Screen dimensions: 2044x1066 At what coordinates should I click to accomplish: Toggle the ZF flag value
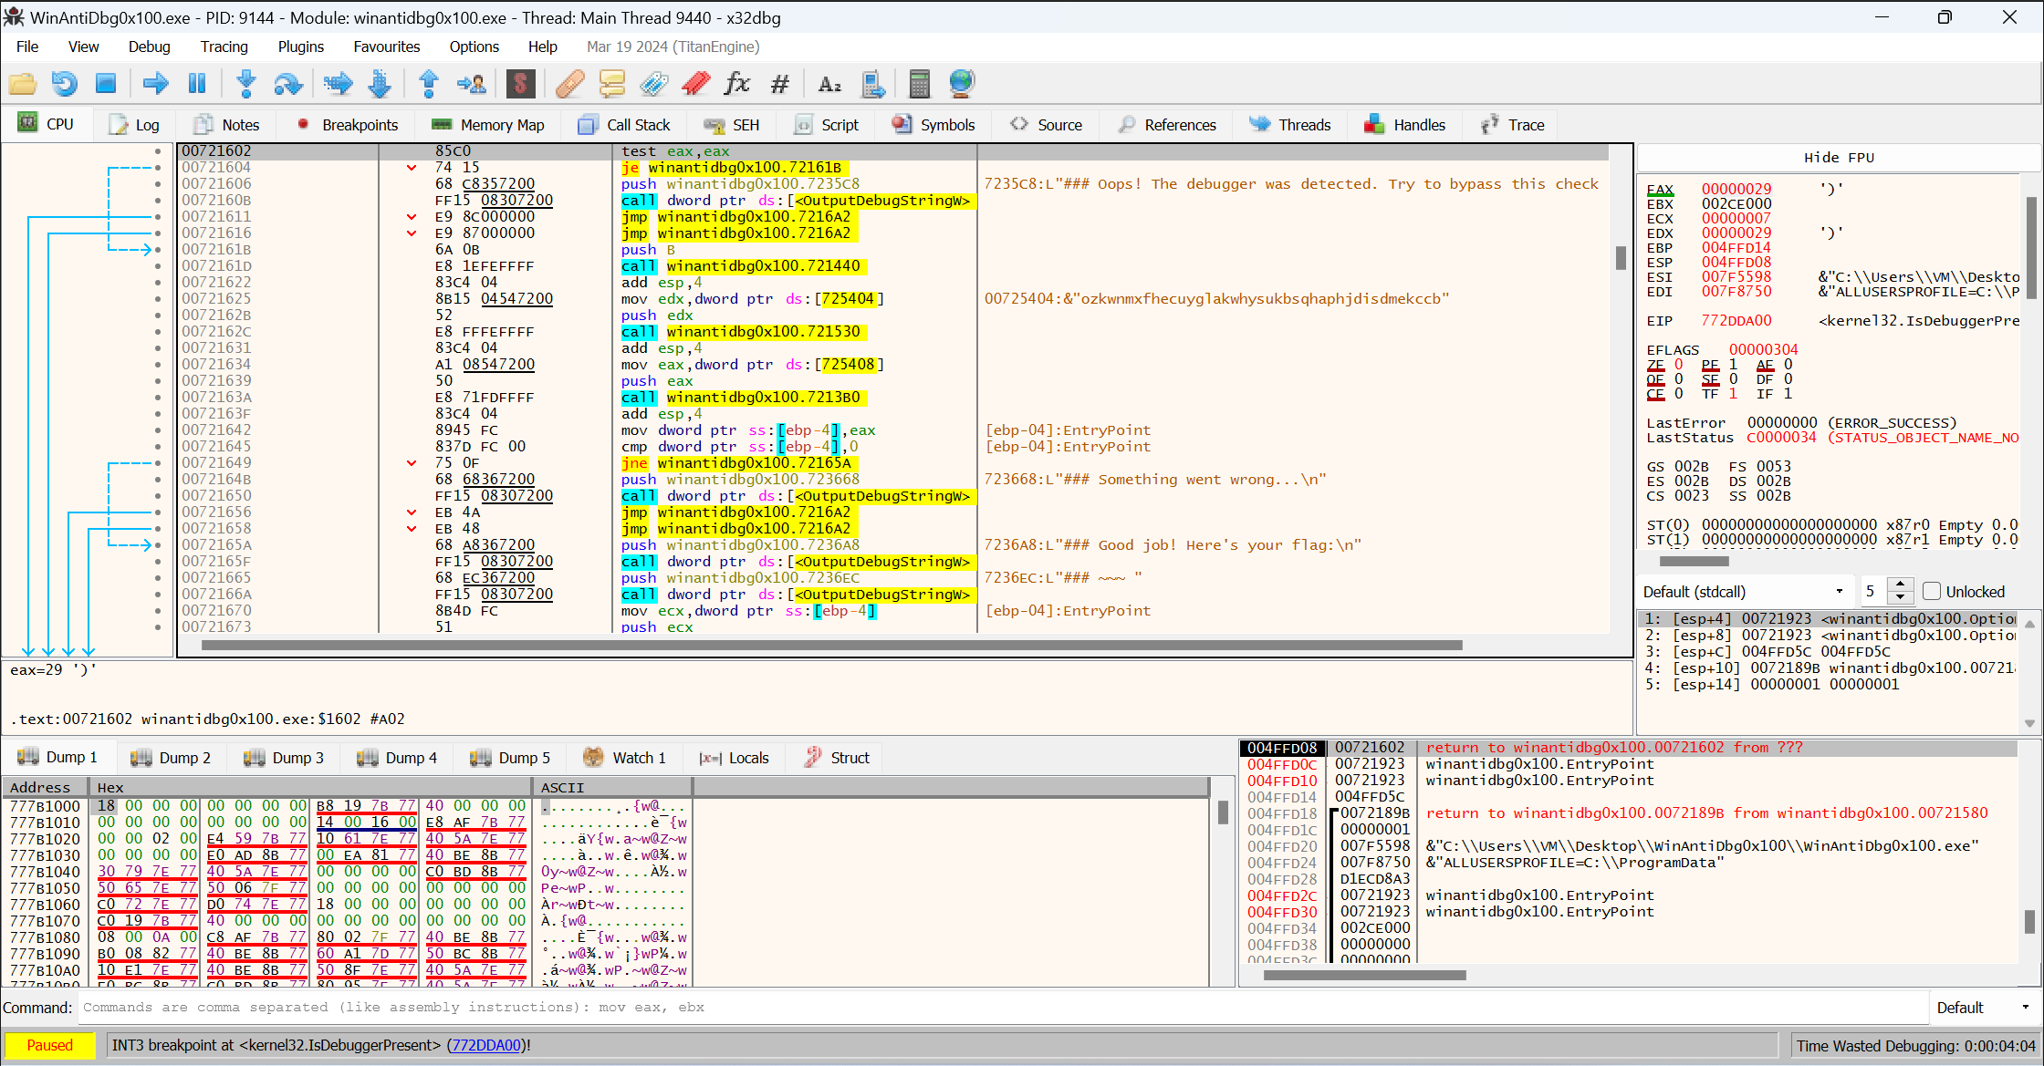tap(1678, 365)
